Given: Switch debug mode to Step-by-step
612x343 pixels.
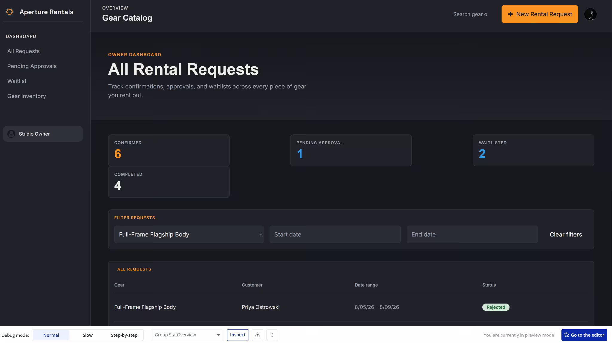Looking at the screenshot, I should 124,335.
